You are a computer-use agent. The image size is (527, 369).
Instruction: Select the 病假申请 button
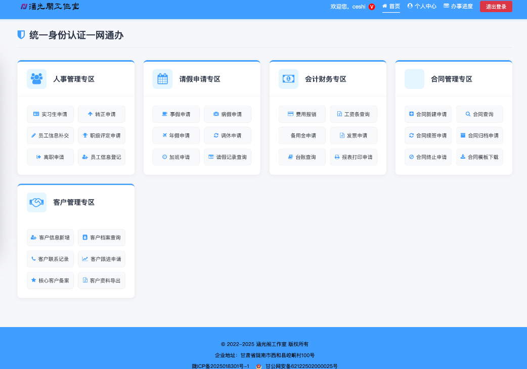(x=228, y=114)
